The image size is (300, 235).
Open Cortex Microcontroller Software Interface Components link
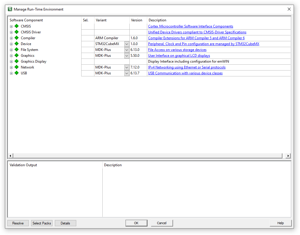[x=191, y=26]
